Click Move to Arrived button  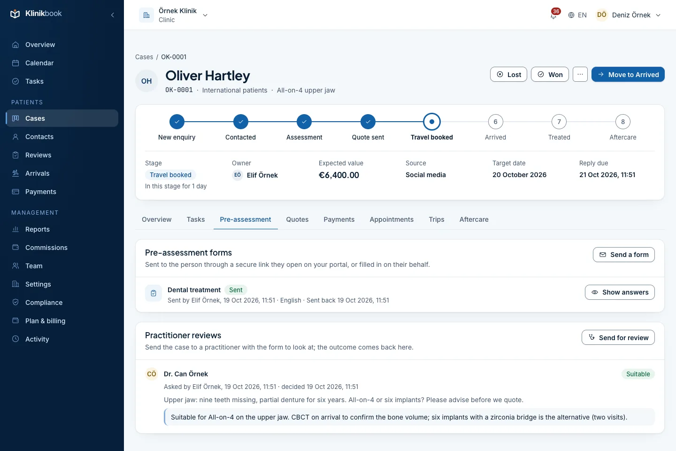628,74
